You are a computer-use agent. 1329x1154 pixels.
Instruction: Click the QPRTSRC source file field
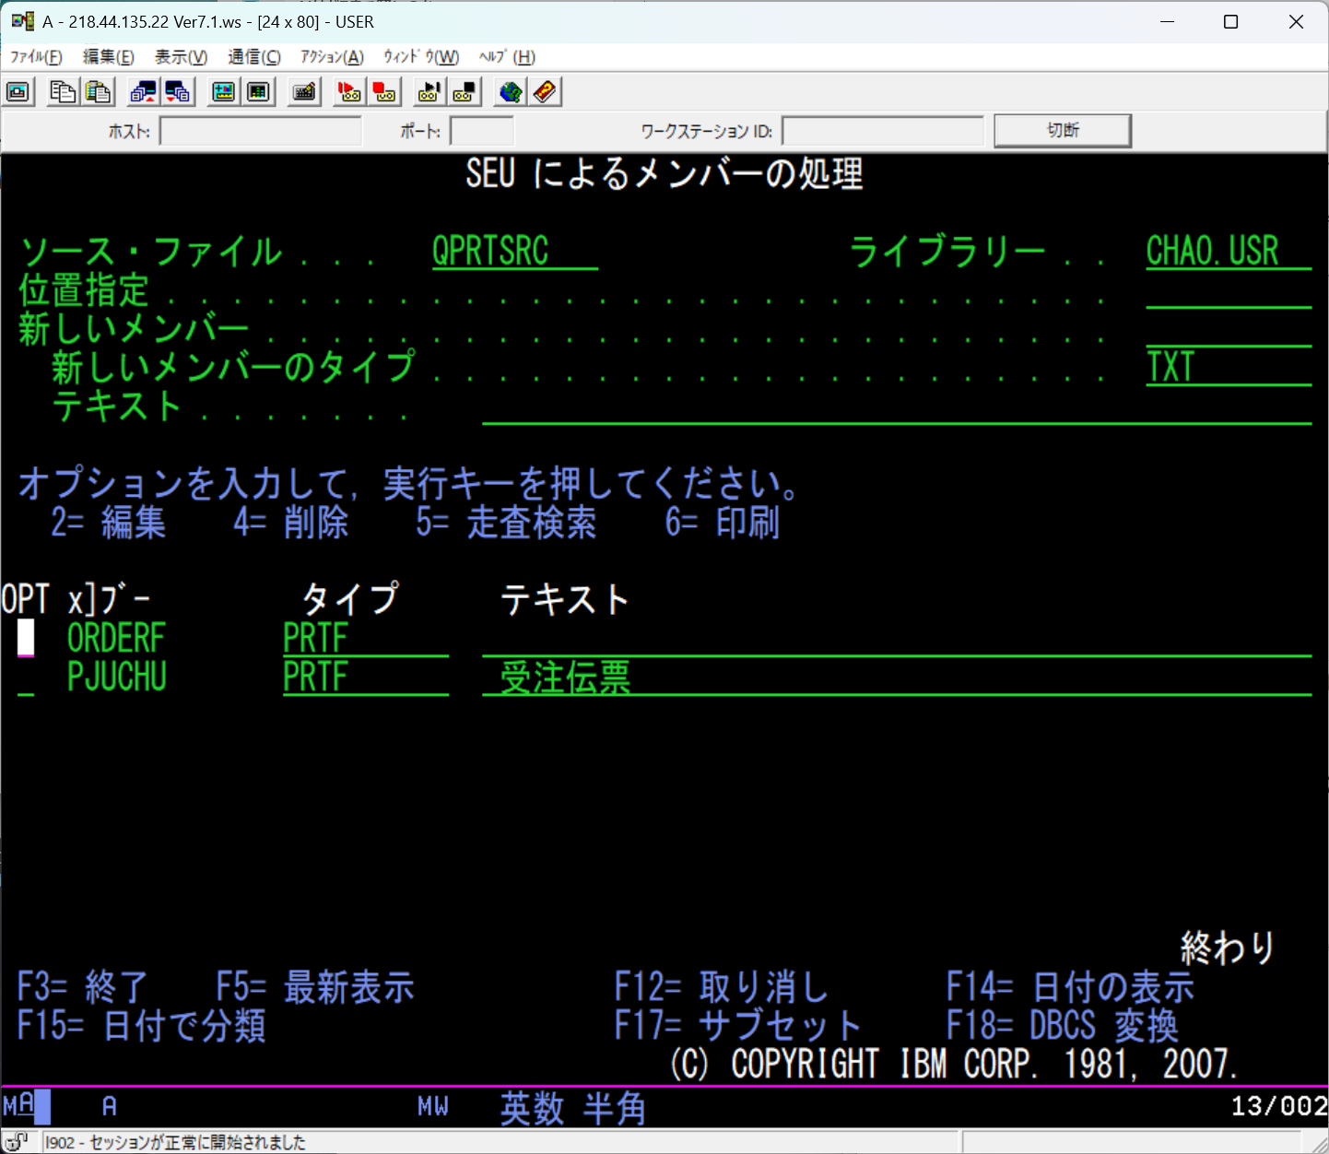pyautogui.click(x=515, y=251)
